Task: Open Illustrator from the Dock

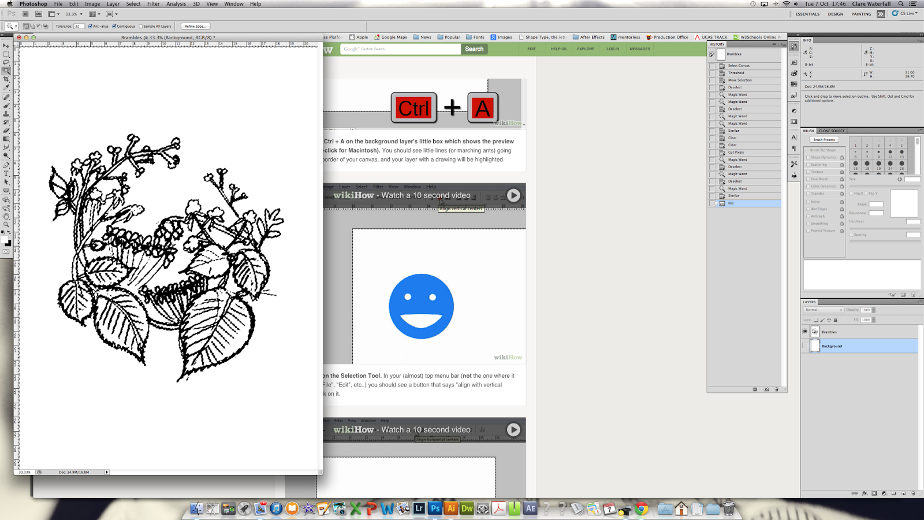Action: click(x=451, y=508)
